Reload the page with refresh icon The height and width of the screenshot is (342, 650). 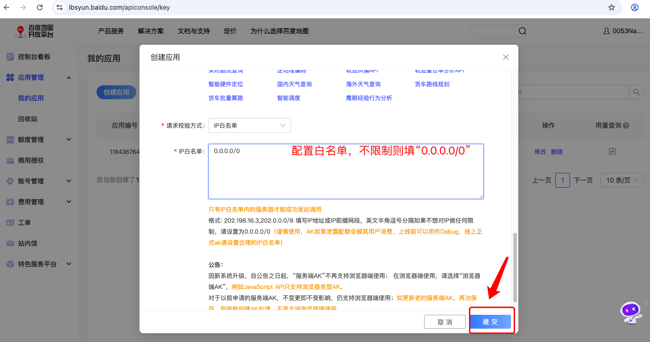(40, 7)
